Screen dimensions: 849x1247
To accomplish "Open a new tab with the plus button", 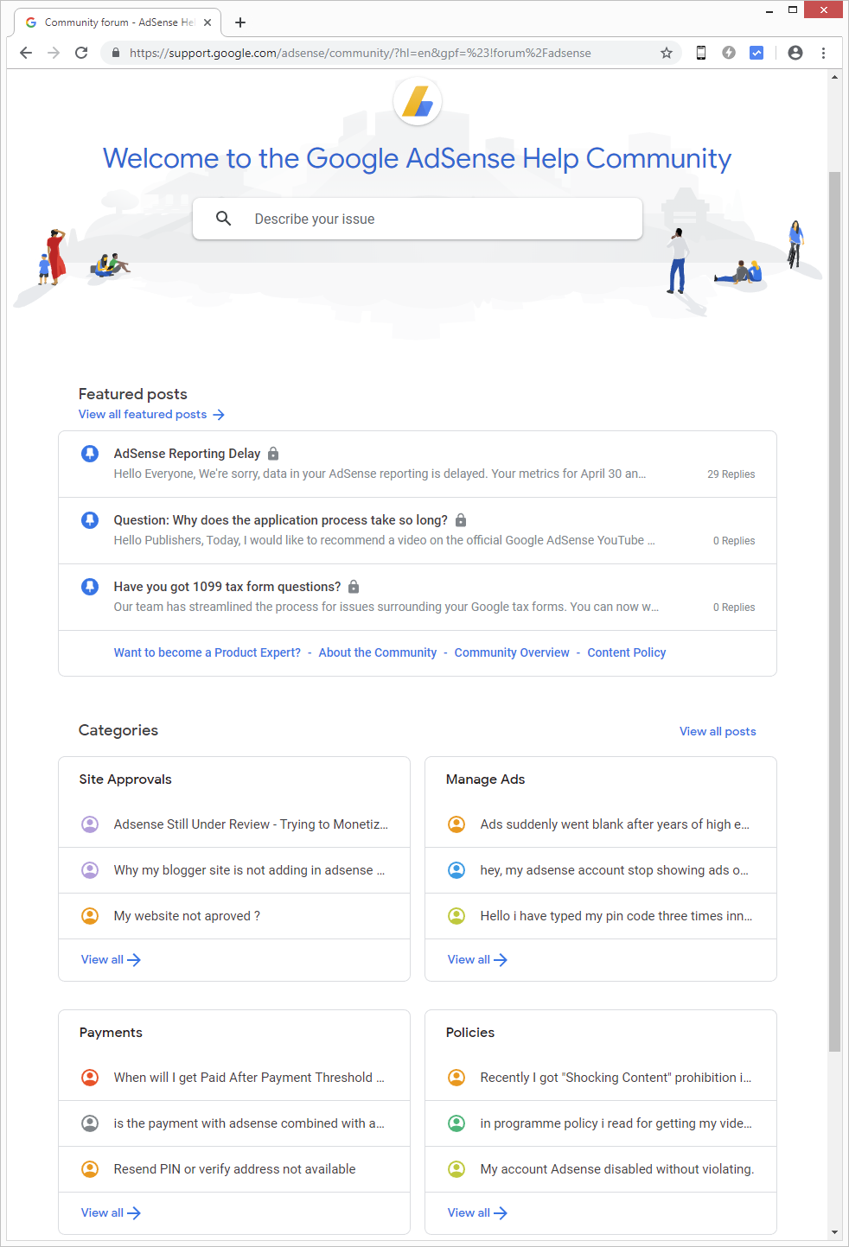I will [x=240, y=22].
